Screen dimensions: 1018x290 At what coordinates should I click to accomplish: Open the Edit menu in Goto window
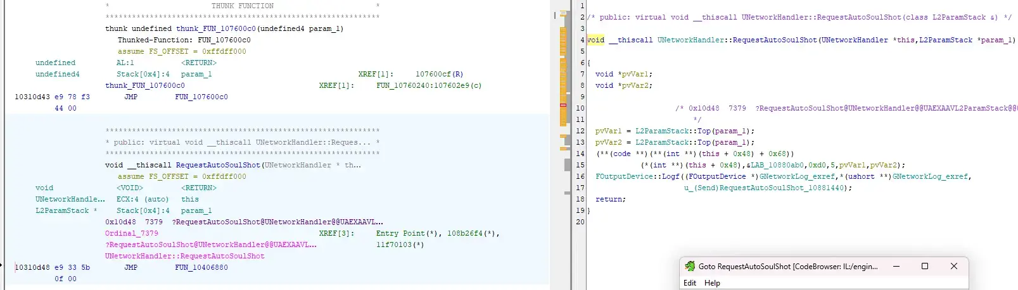tap(690, 283)
